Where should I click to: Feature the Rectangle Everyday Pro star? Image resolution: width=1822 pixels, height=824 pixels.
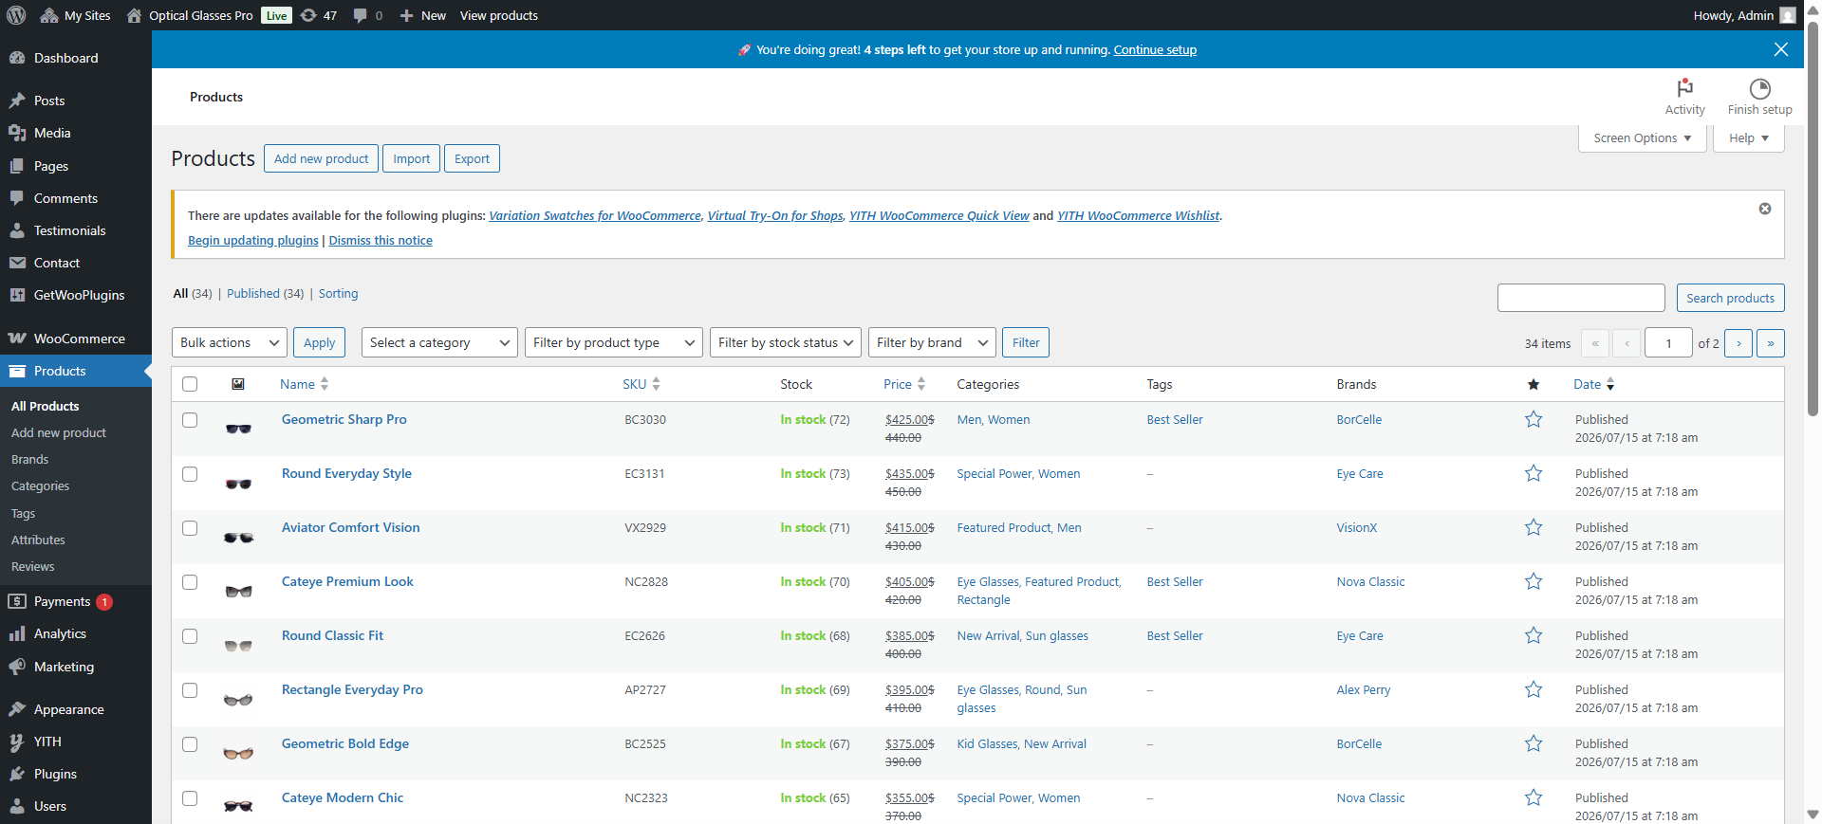tap(1534, 689)
